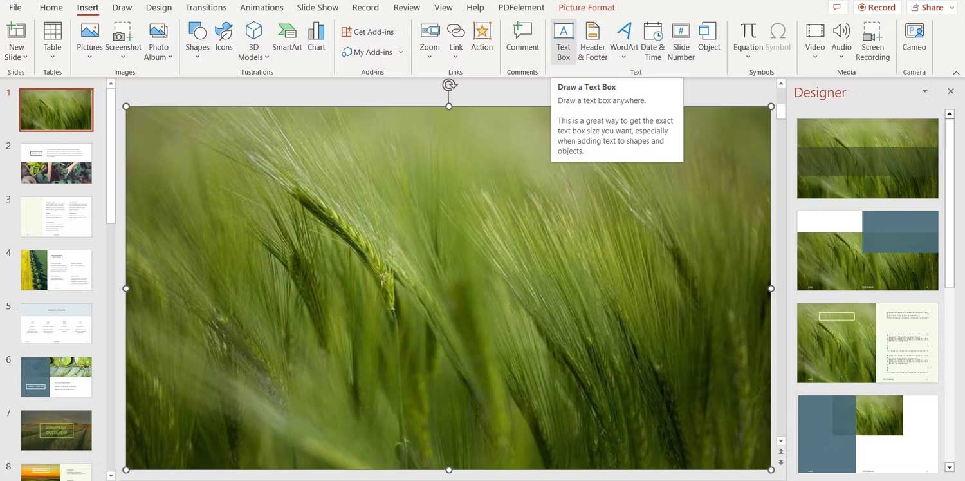
Task: Close the Designer pane
Action: click(x=951, y=91)
